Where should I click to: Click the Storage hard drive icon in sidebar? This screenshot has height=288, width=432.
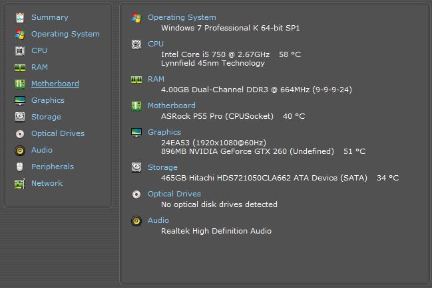click(x=19, y=117)
